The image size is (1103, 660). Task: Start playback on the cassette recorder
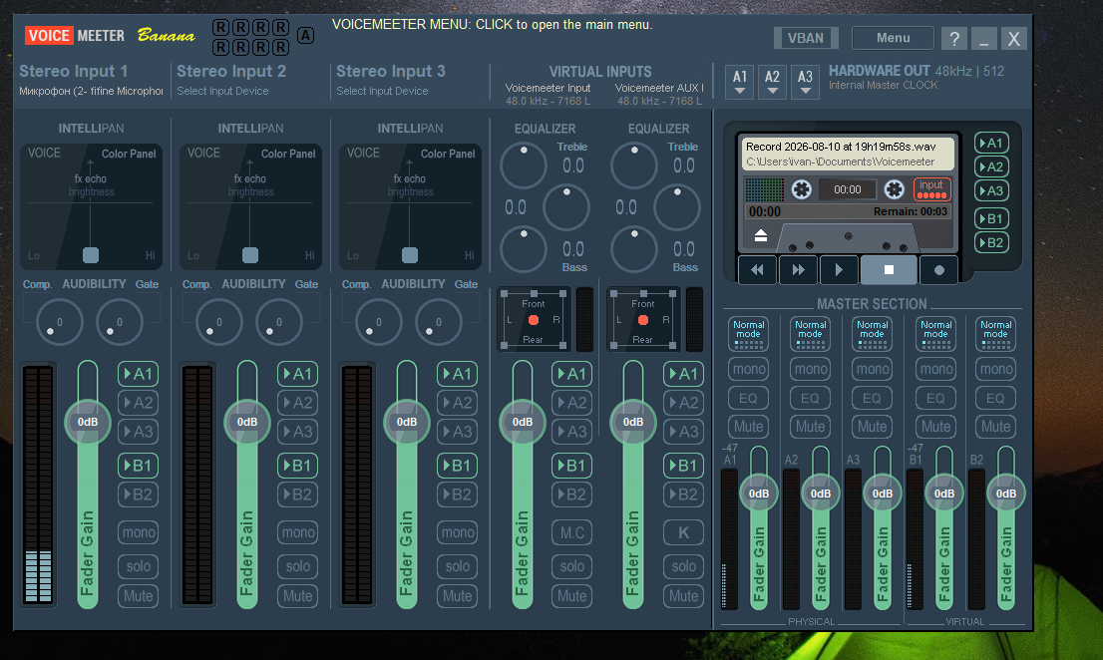[839, 270]
